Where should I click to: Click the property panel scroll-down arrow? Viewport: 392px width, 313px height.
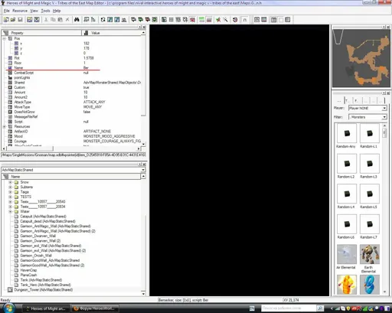coord(143,144)
